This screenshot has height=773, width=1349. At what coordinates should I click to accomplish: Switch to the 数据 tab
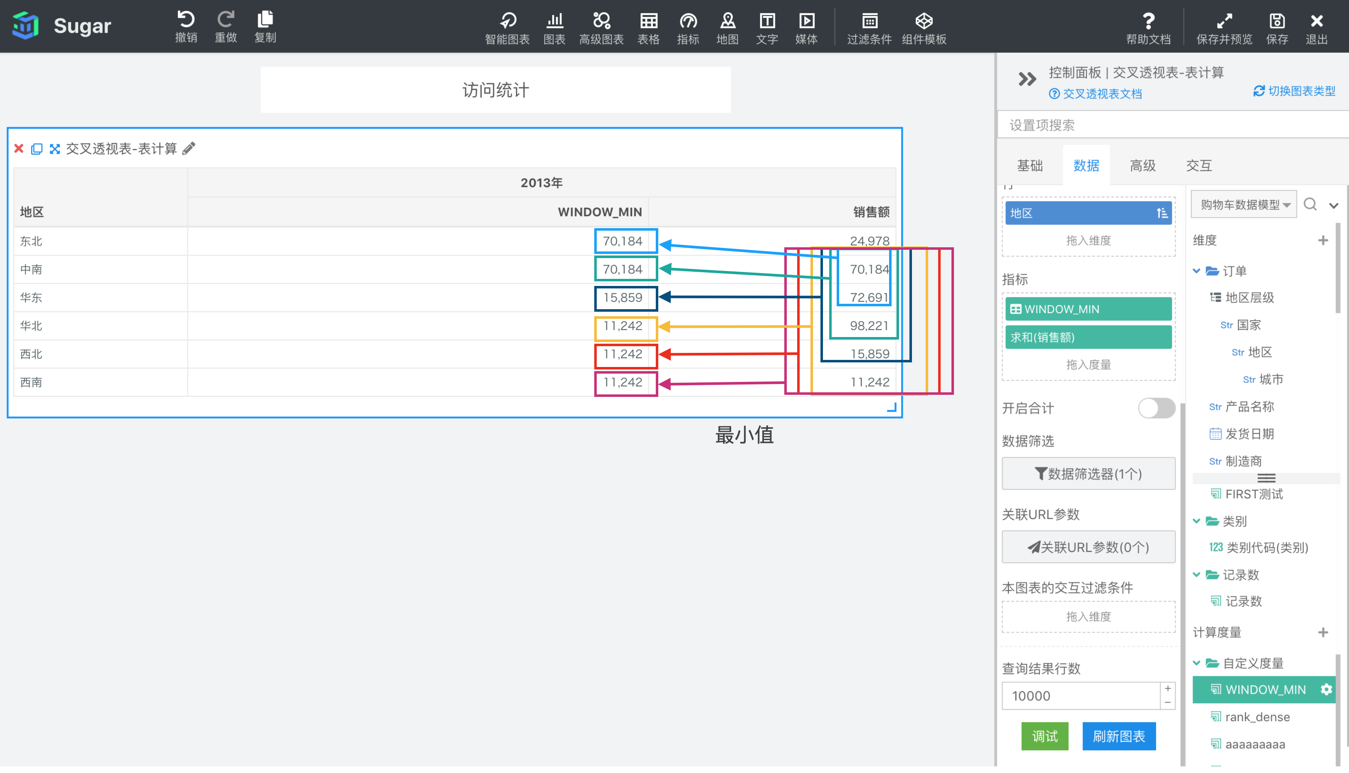[x=1086, y=166]
